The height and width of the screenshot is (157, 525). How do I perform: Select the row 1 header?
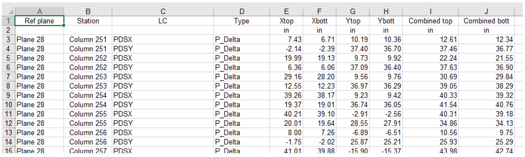click(7, 21)
